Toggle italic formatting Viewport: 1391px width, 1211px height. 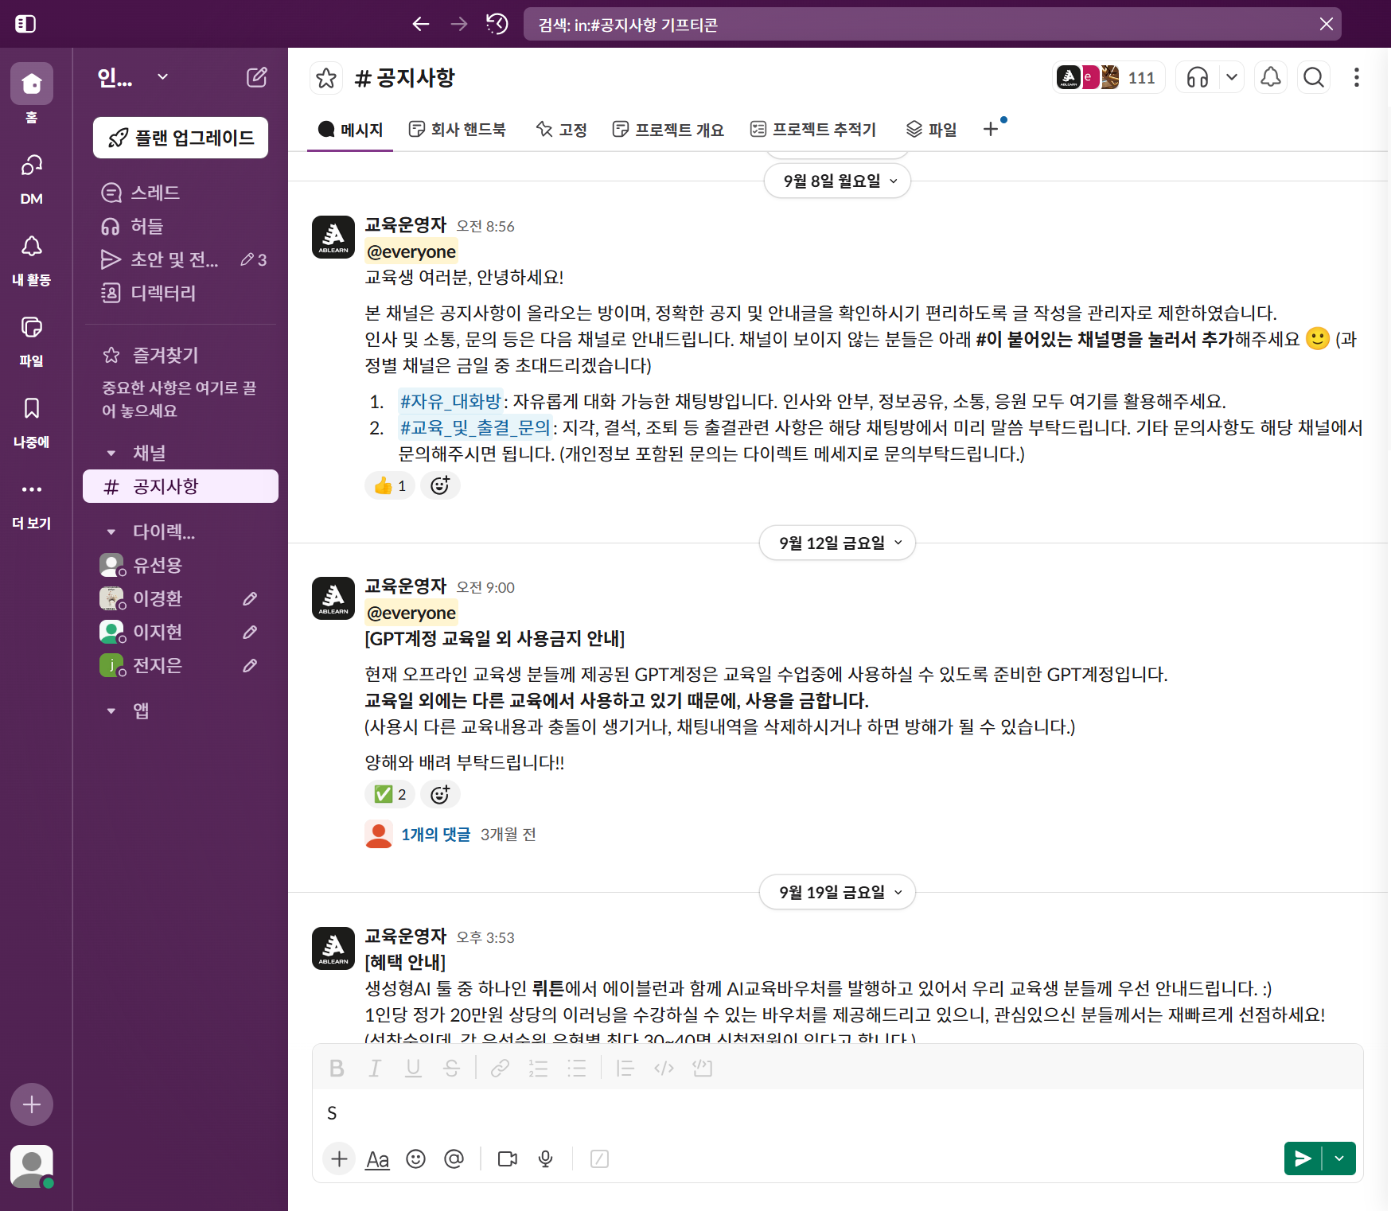(x=375, y=1069)
